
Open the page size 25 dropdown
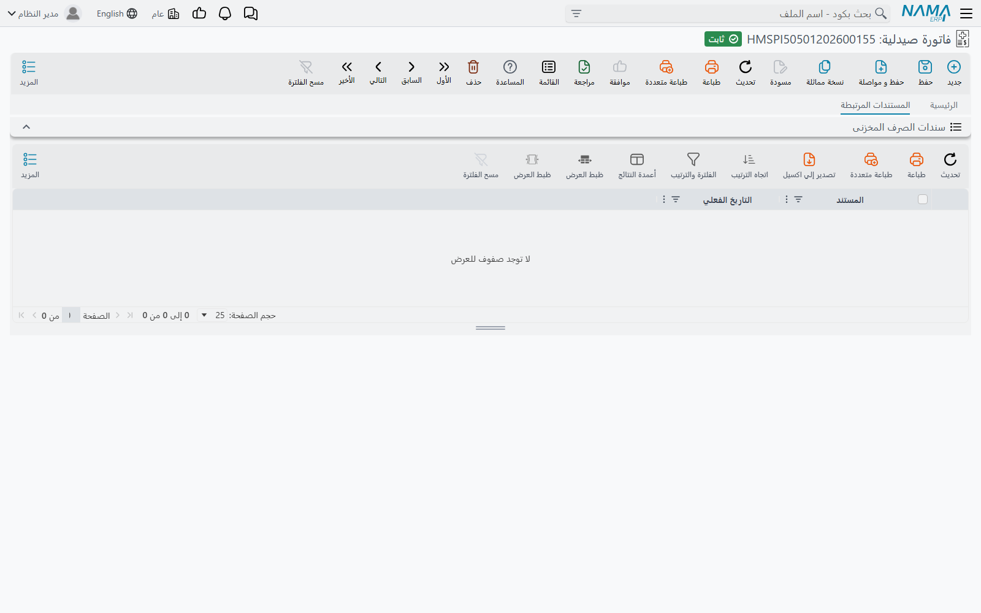(212, 315)
